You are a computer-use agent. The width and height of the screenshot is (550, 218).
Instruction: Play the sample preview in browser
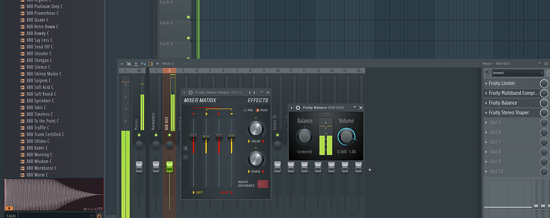[9, 208]
